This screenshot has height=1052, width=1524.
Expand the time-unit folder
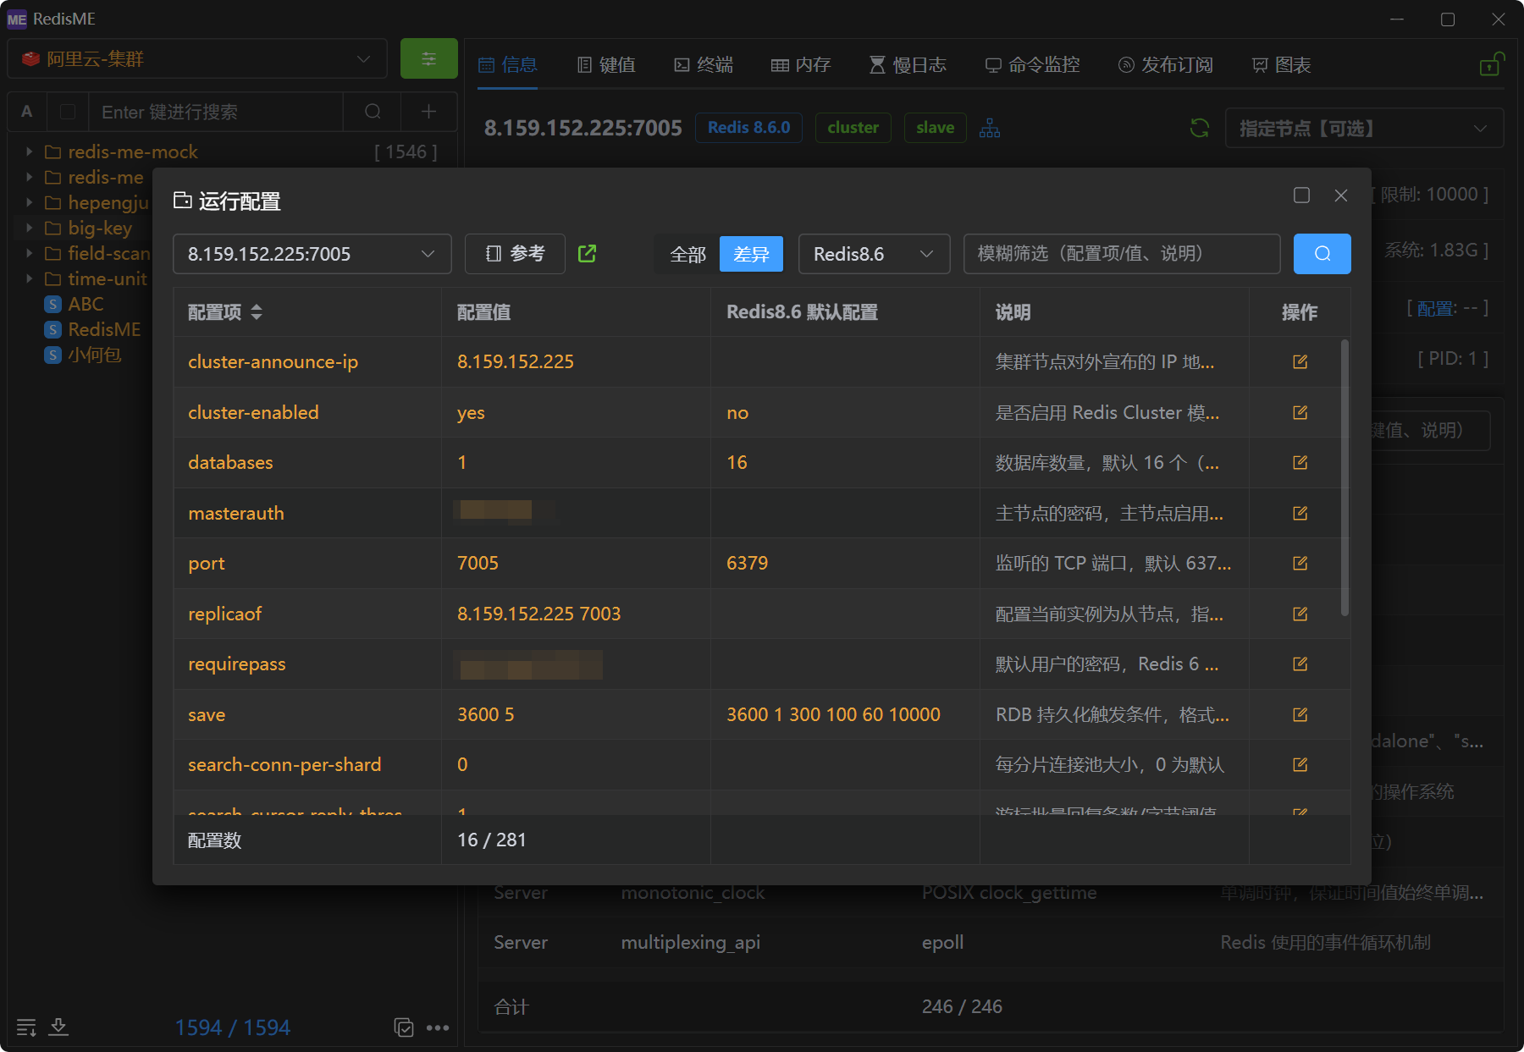tap(29, 278)
